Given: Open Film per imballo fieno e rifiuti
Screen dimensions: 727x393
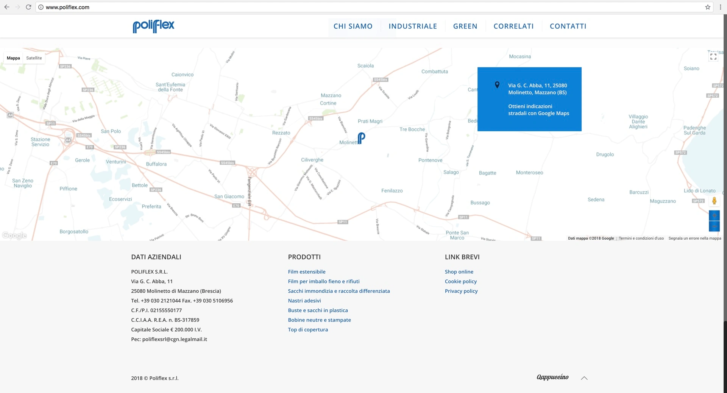Looking at the screenshot, I should pos(324,281).
